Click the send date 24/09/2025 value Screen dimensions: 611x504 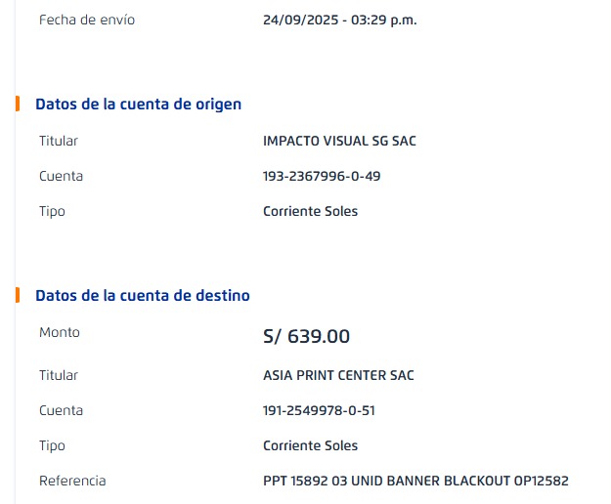click(339, 20)
